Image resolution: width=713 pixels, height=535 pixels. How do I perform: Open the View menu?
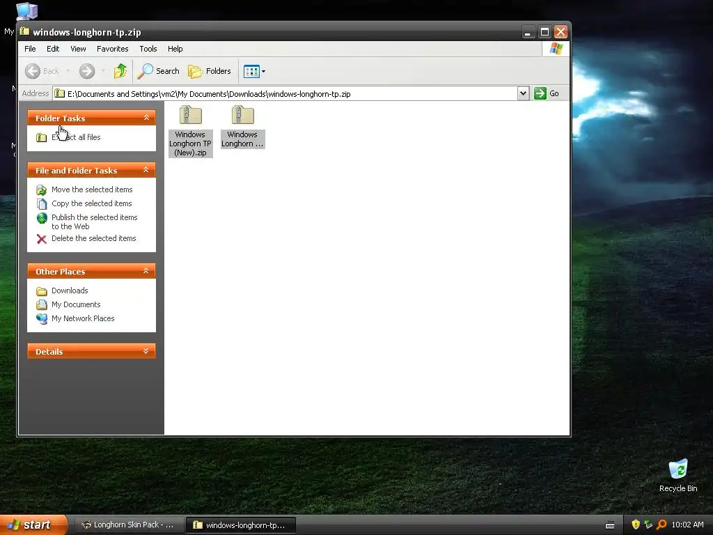tap(78, 49)
